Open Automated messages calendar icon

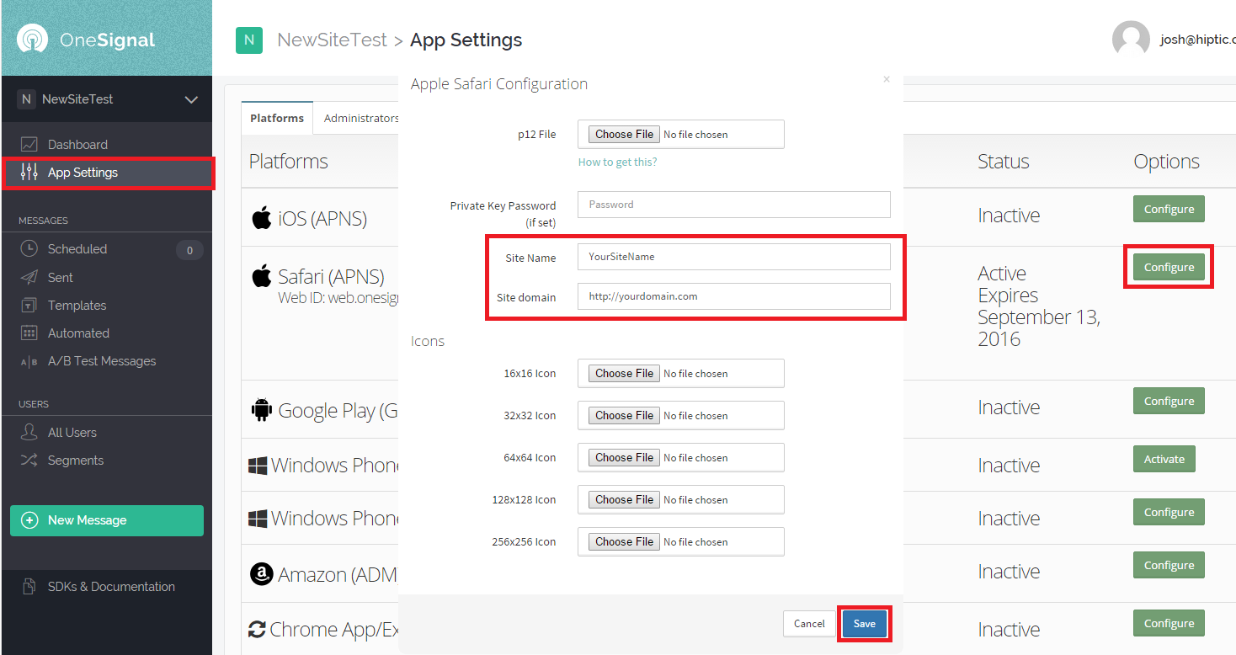(29, 333)
